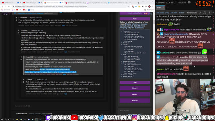This screenshot has width=215, height=121.
Task: Switch to The Case of A YouTube tab
Action: coord(33,3)
